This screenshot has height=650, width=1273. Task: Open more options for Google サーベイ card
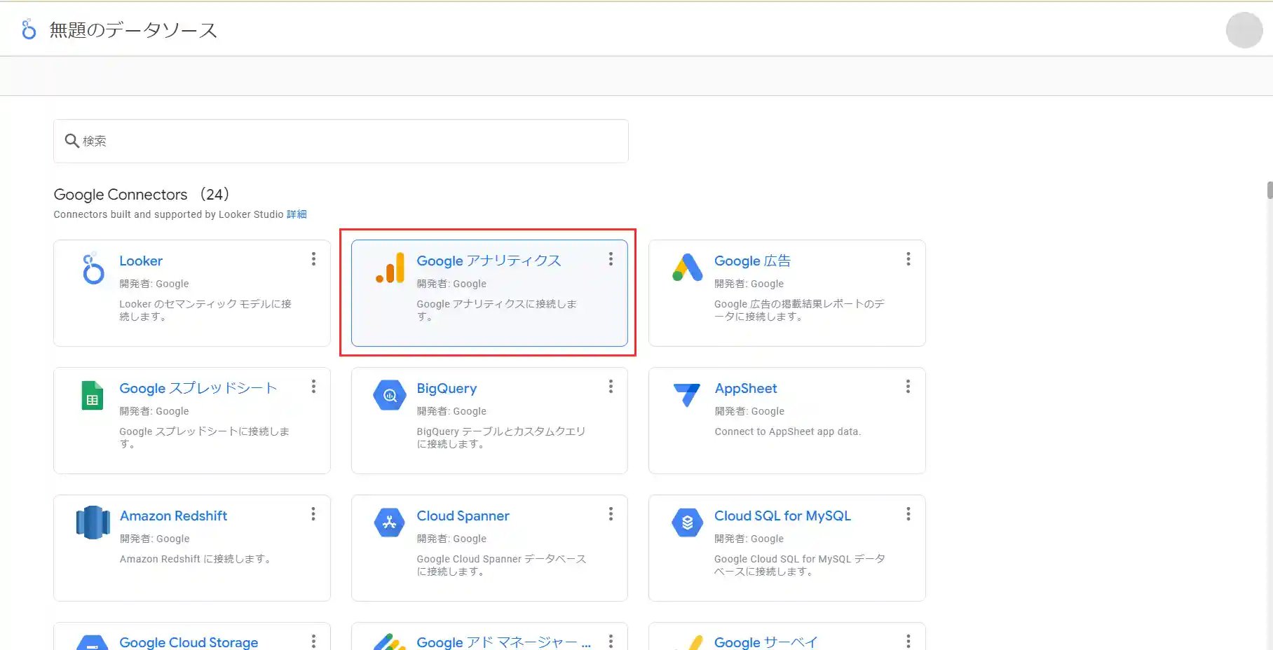coord(908,641)
